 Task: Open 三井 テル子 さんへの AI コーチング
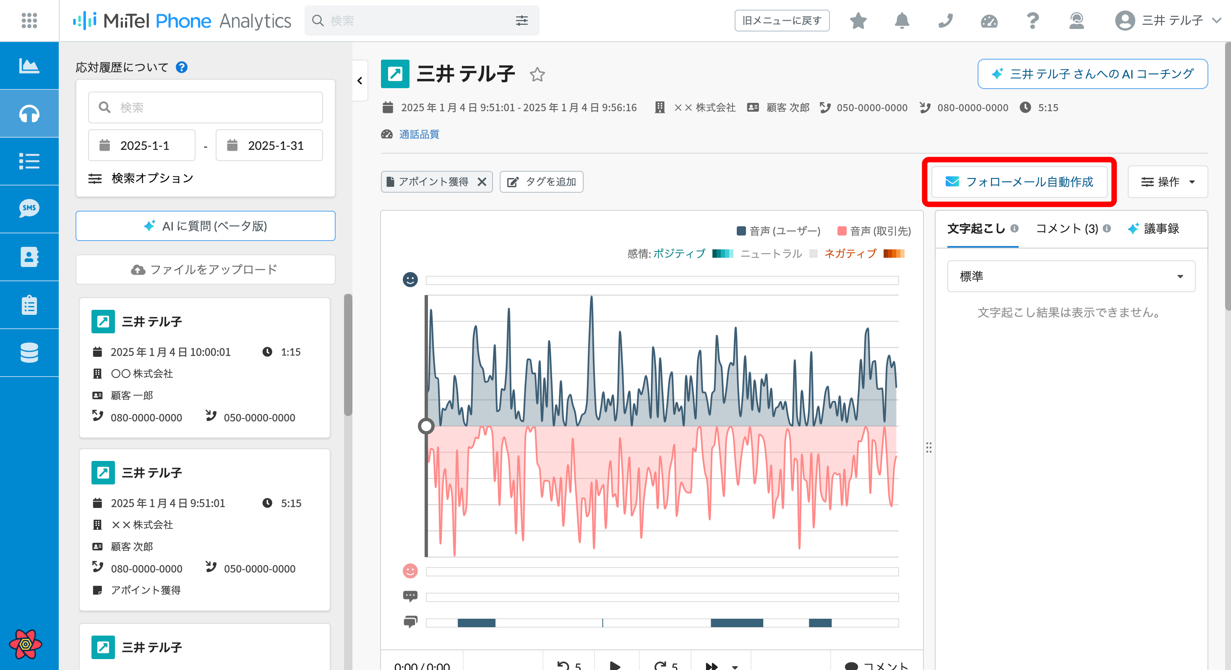[1093, 73]
